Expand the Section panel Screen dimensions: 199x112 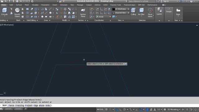pos(82,20)
